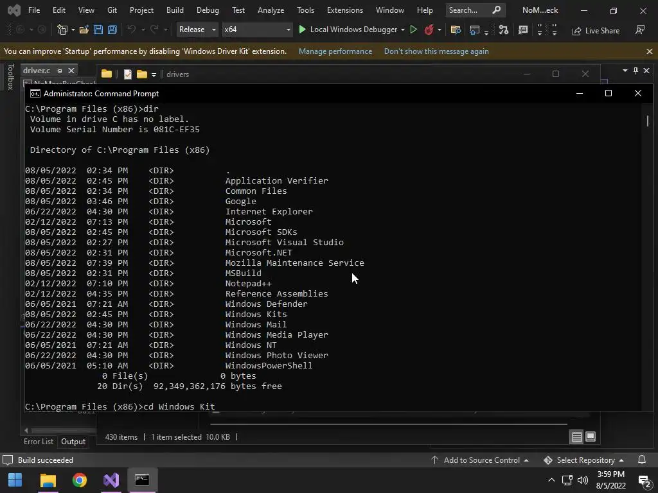This screenshot has width=658, height=493.
Task: Click the 'cd Windows Kit' command line
Action: pyautogui.click(x=120, y=406)
